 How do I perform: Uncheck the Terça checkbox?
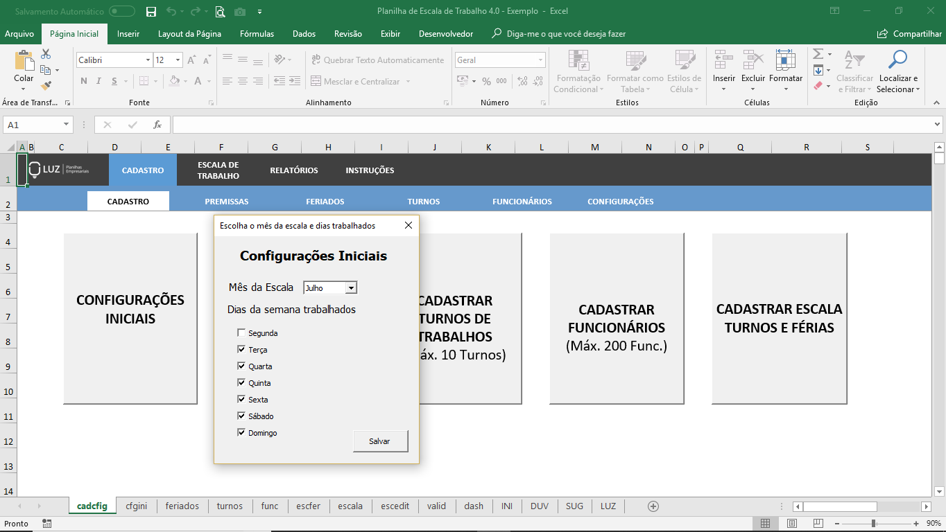[241, 349]
